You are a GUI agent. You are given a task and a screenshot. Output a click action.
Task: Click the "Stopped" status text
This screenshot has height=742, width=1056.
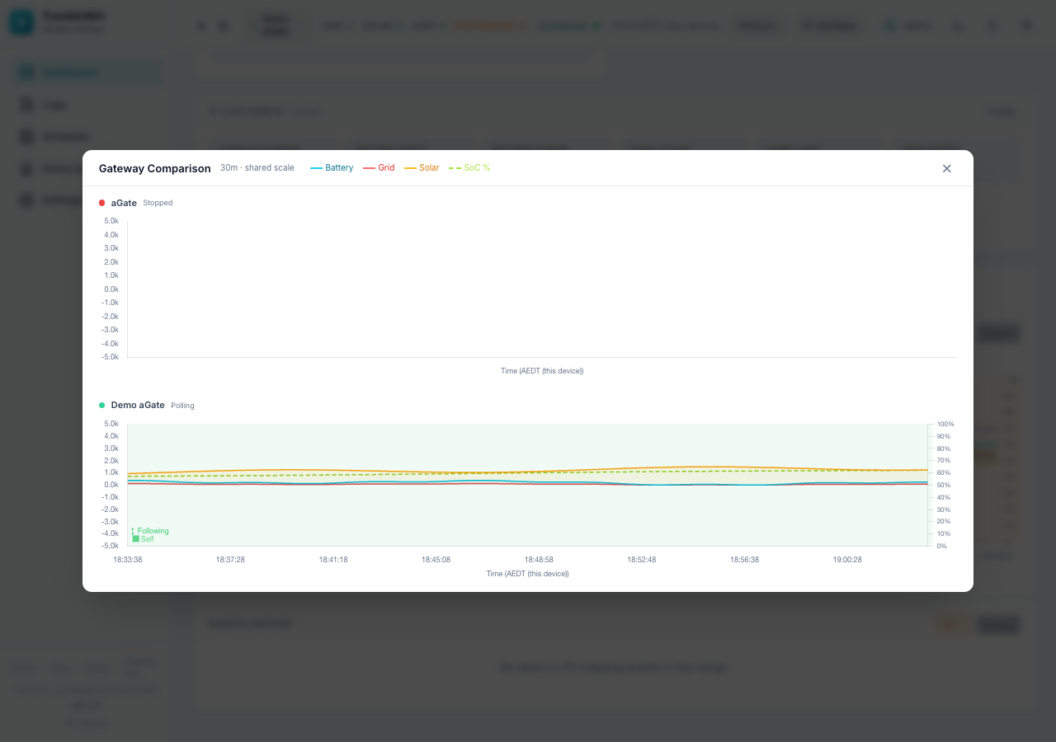click(158, 203)
